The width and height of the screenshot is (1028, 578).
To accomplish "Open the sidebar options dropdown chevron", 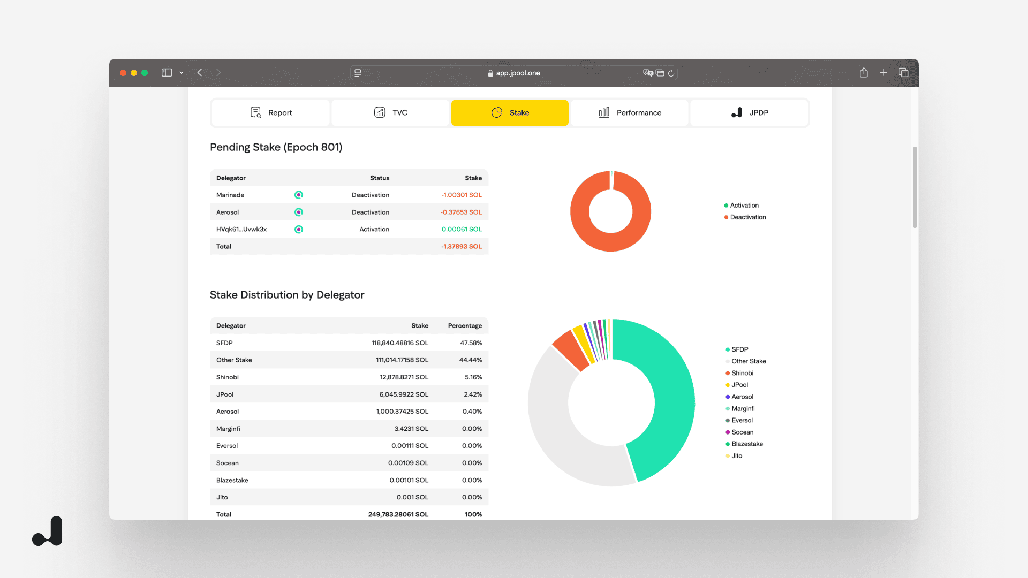I will [x=182, y=73].
